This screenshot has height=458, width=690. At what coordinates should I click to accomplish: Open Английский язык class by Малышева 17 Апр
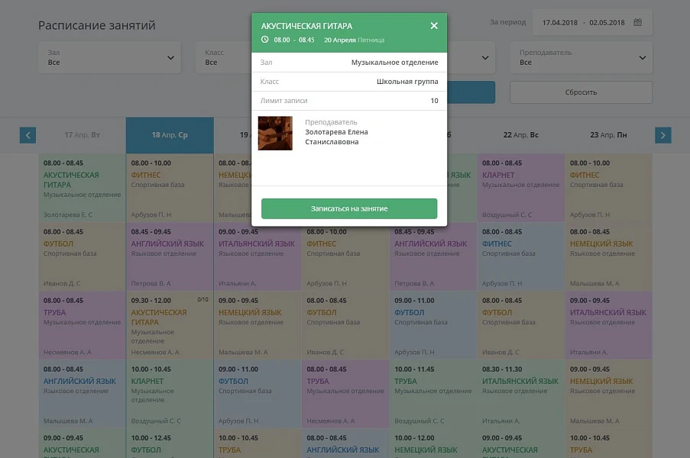(x=83, y=395)
